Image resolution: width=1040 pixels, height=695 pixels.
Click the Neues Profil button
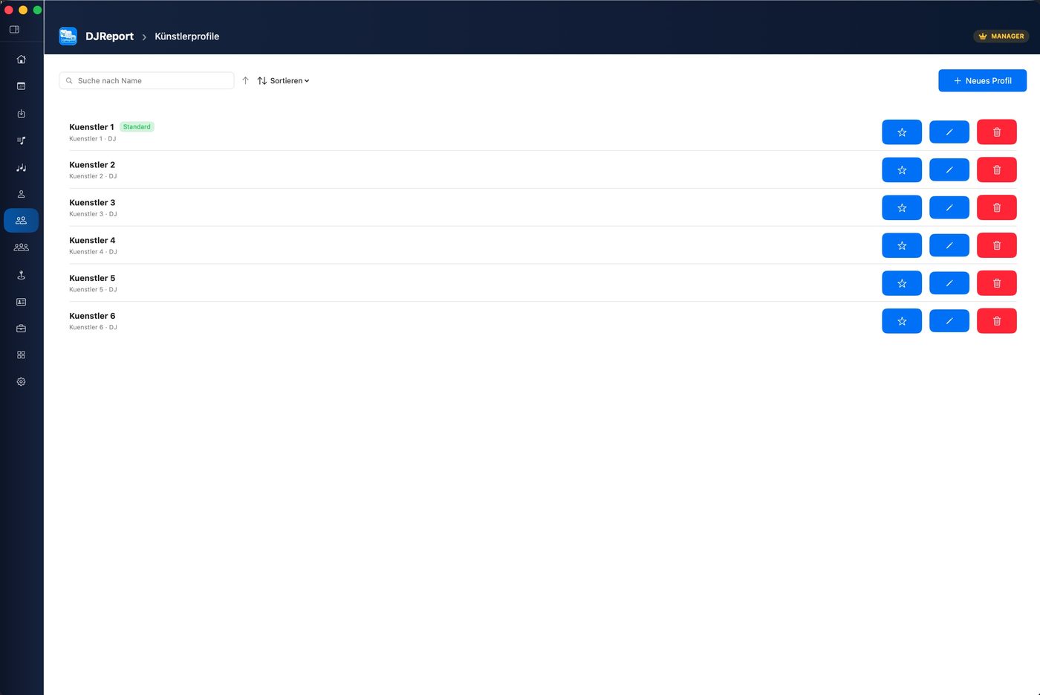[x=982, y=80]
